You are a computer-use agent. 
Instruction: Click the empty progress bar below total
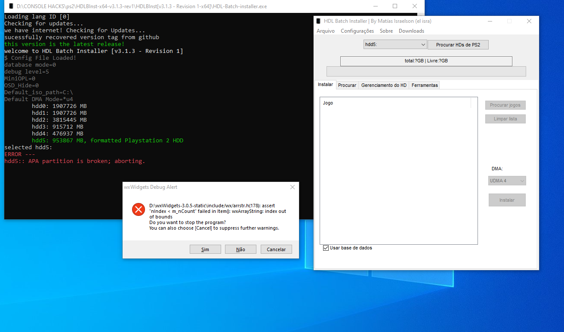point(426,71)
